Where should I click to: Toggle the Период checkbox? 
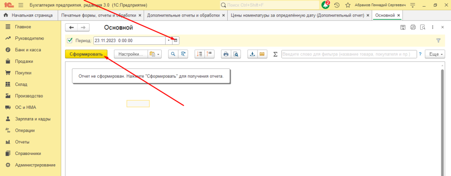tap(70, 41)
